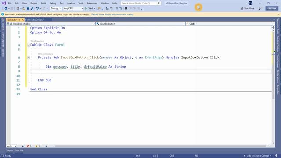Screen dimensions: 281x158
Task: Click the New Project toolbar icon
Action: pos(18,8)
